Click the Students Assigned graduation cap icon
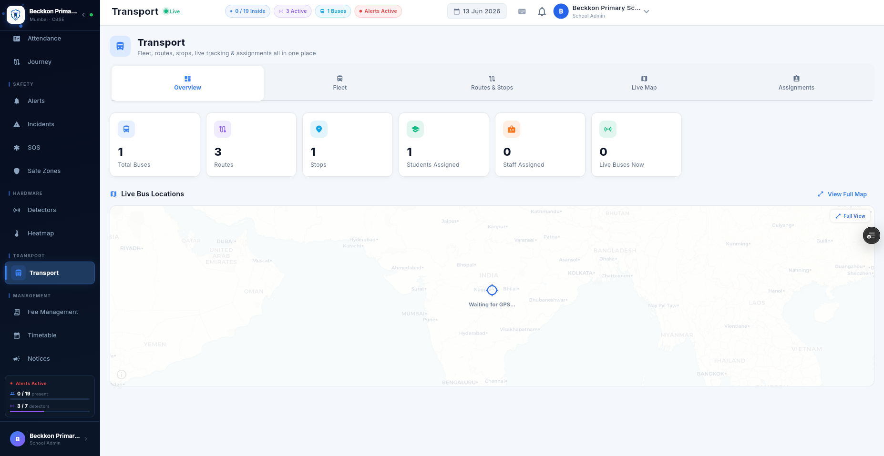 coord(415,129)
